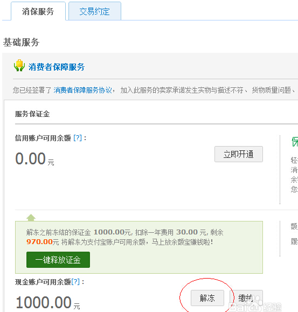The width and height of the screenshot is (298, 312).
Task: Click the orange 970.00 remaining amount
Action: pos(39,242)
